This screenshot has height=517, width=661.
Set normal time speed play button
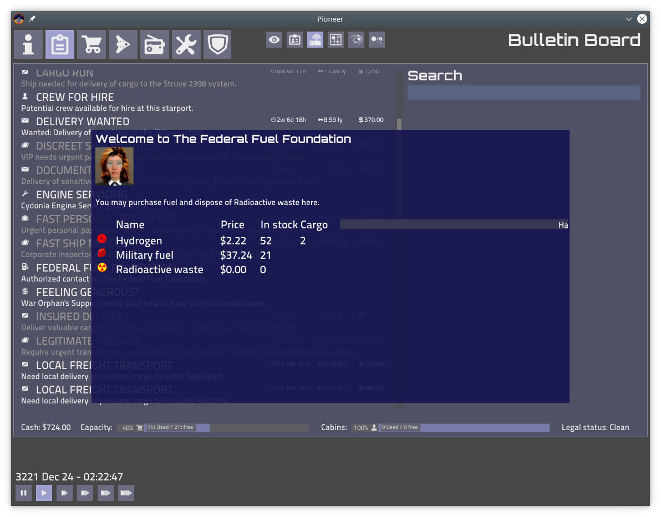44,493
